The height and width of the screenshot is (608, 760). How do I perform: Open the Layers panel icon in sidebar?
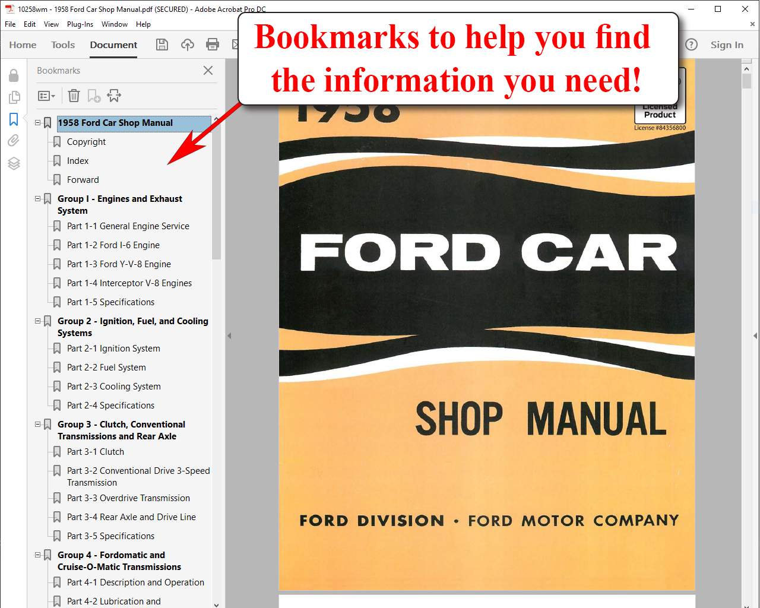14,163
